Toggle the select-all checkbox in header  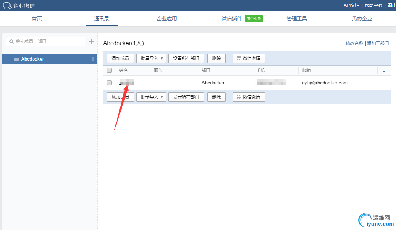click(109, 70)
